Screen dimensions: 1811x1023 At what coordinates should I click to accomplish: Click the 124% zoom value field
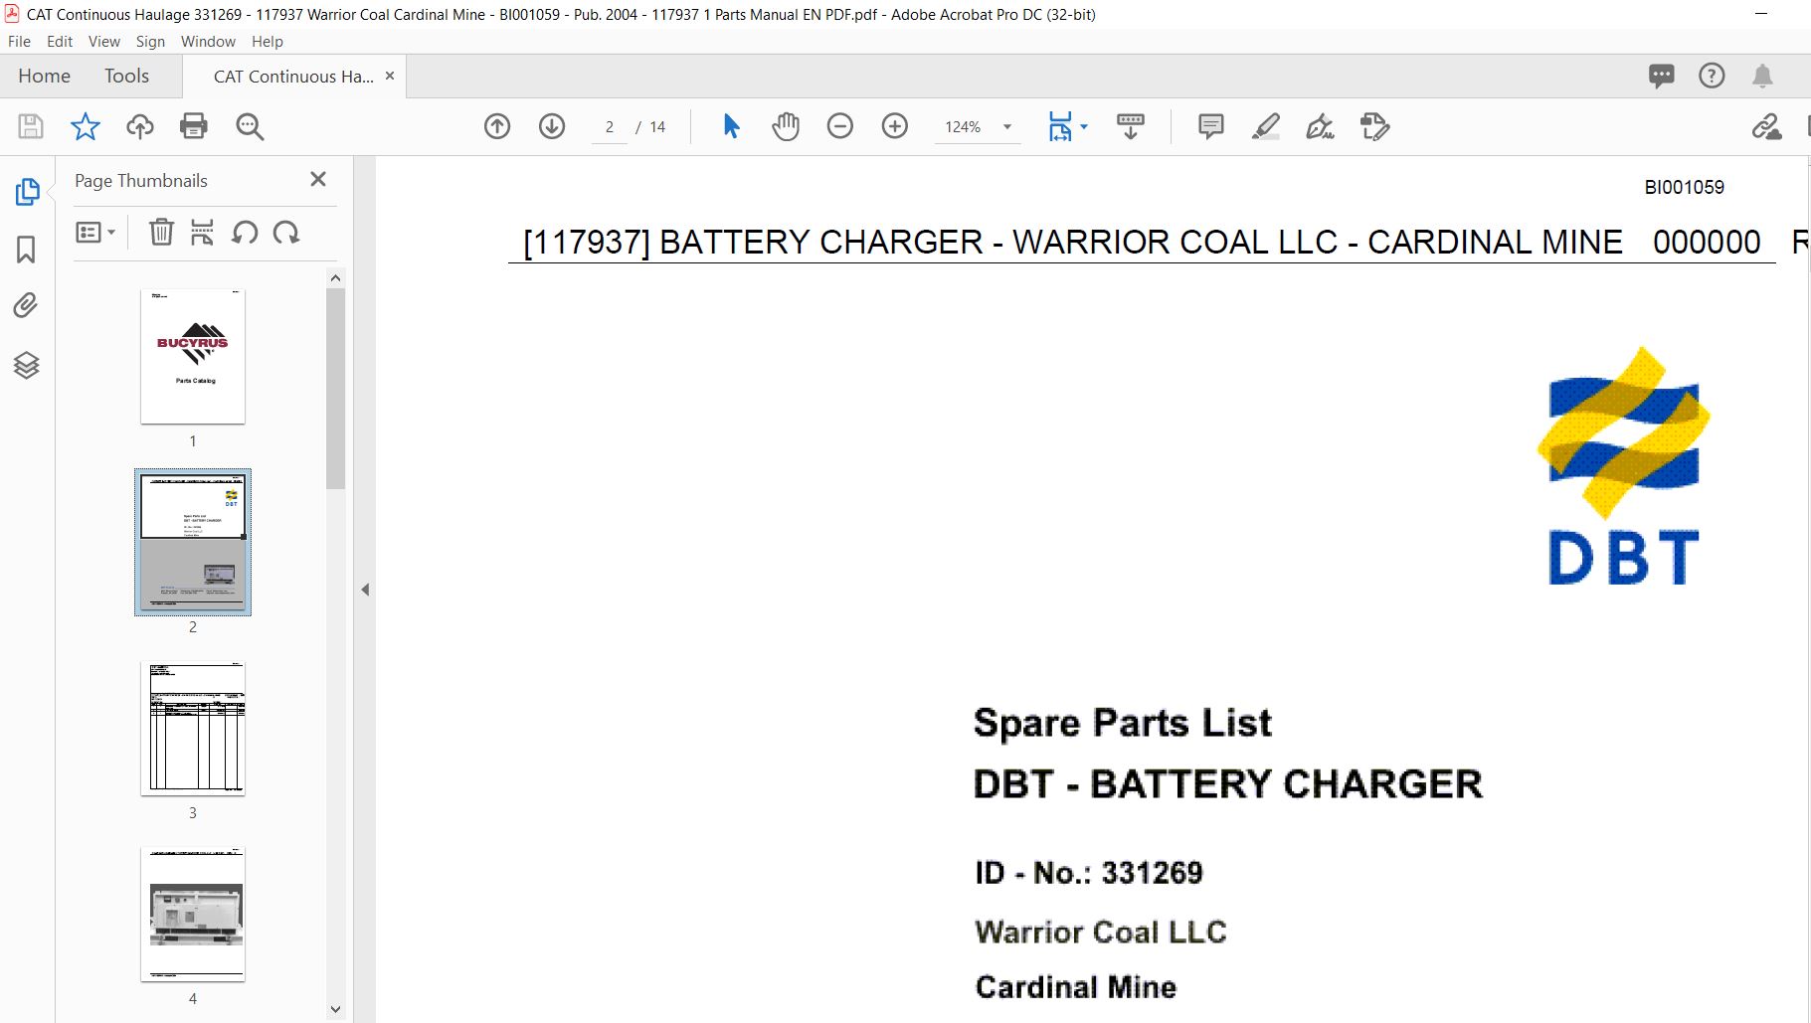click(x=963, y=126)
